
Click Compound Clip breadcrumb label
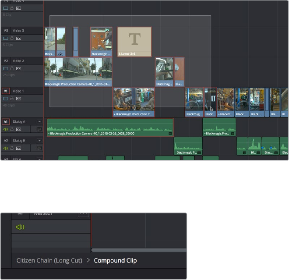coord(115,260)
